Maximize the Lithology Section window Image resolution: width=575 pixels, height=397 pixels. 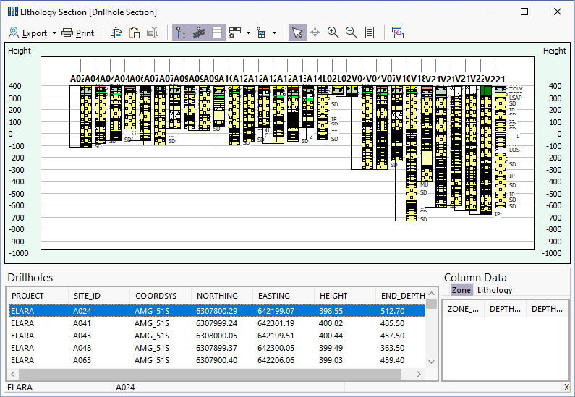pos(524,12)
